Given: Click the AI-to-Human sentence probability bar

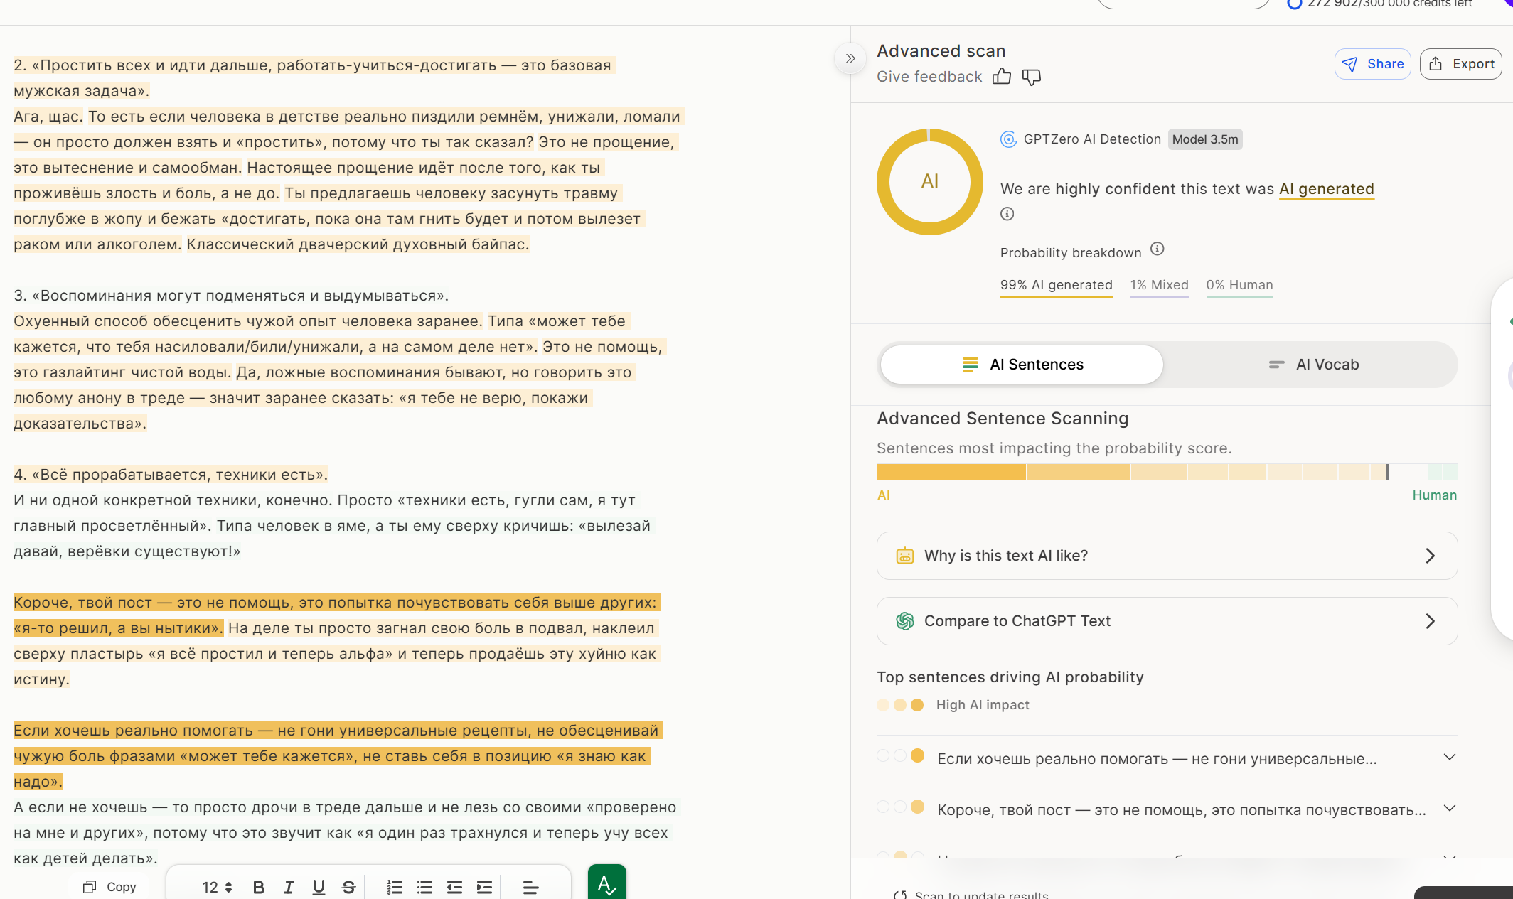Looking at the screenshot, I should click(1166, 472).
